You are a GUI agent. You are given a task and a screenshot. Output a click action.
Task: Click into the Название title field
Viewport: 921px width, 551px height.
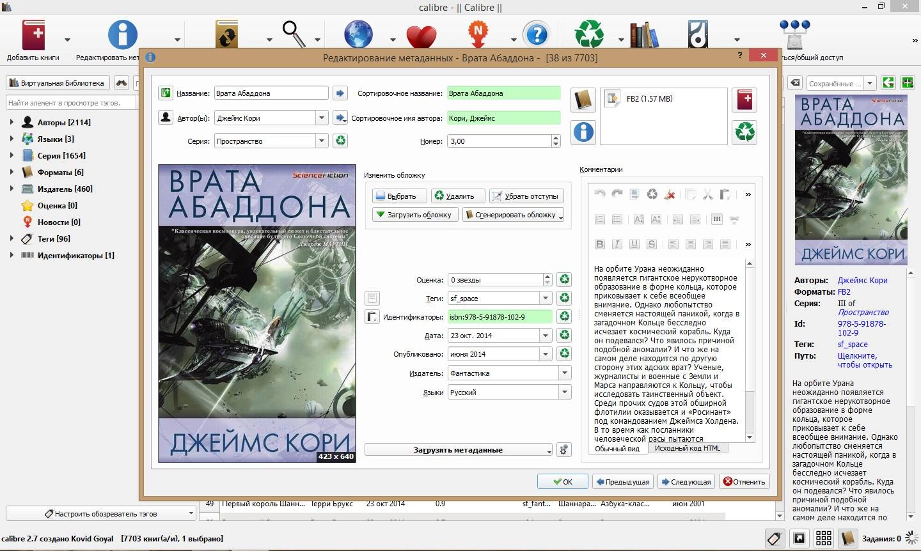[x=271, y=93]
